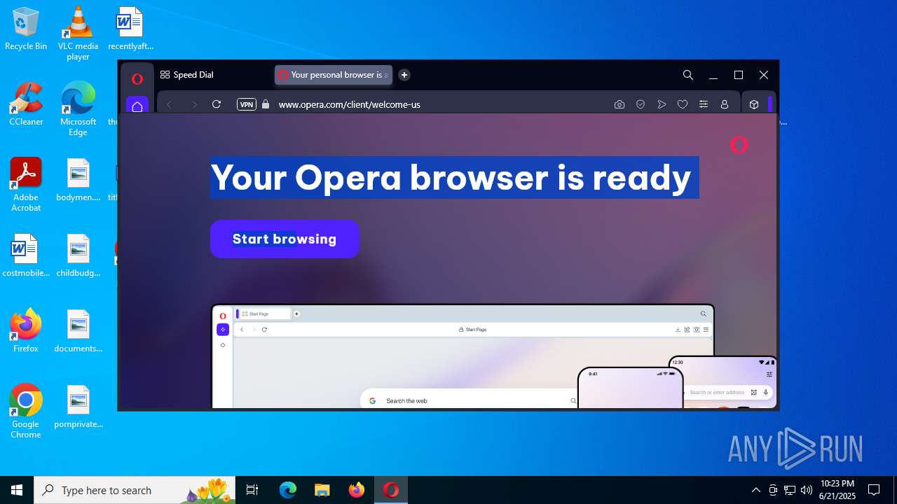Image resolution: width=897 pixels, height=504 pixels.
Task: Open Task View on the taskbar
Action: click(x=252, y=490)
